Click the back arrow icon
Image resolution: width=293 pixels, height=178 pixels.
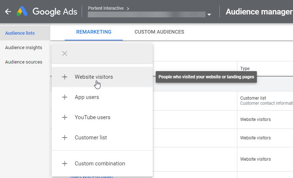8,12
